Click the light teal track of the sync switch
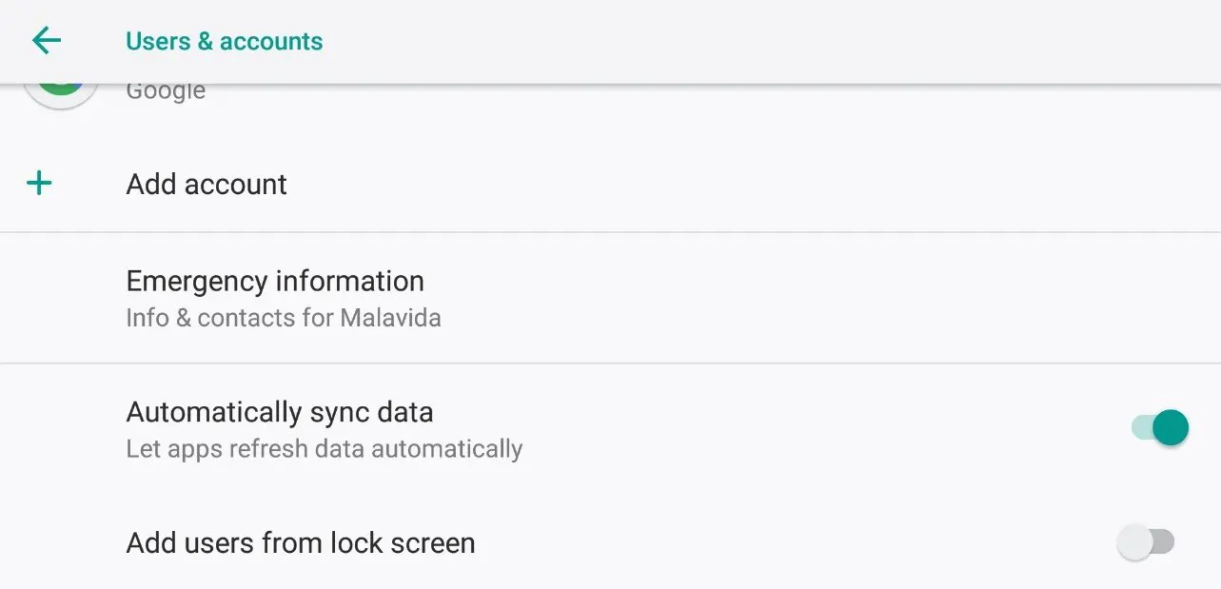Image resolution: width=1221 pixels, height=589 pixels. [x=1140, y=428]
